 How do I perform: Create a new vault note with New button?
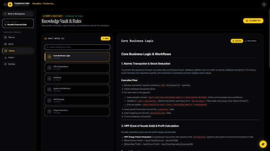[106, 39]
